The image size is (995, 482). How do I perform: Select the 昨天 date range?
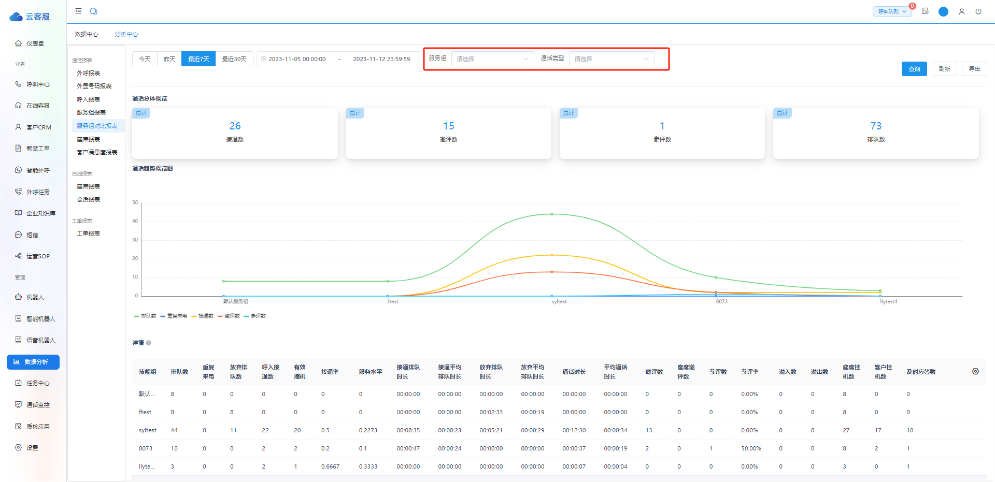169,59
